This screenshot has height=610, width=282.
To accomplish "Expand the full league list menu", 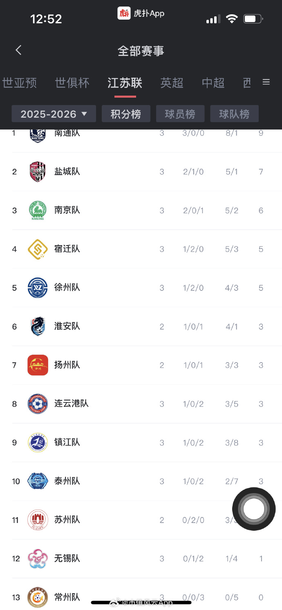I will 266,82.
